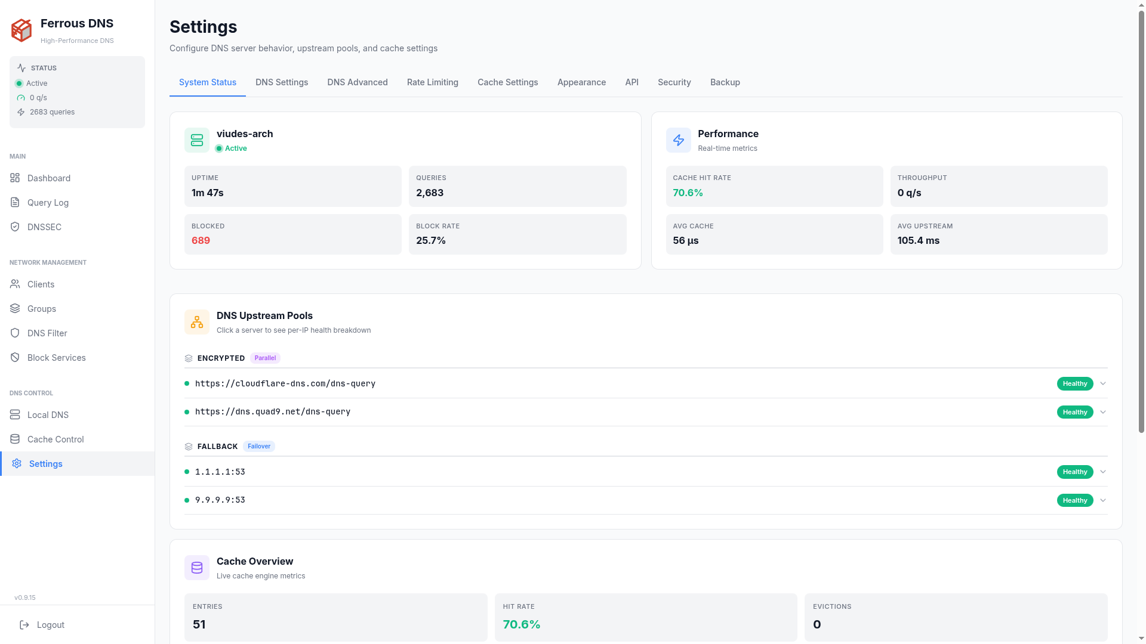1146x644 pixels.
Task: Click the total queries bolt icon in status box
Action: (21, 112)
